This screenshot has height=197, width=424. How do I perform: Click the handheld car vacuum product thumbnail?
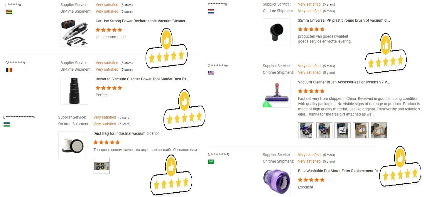point(74,32)
